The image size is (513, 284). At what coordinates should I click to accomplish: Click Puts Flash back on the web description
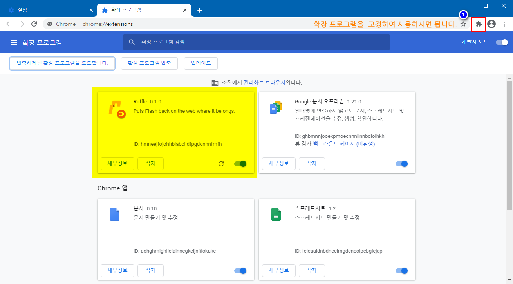(184, 111)
